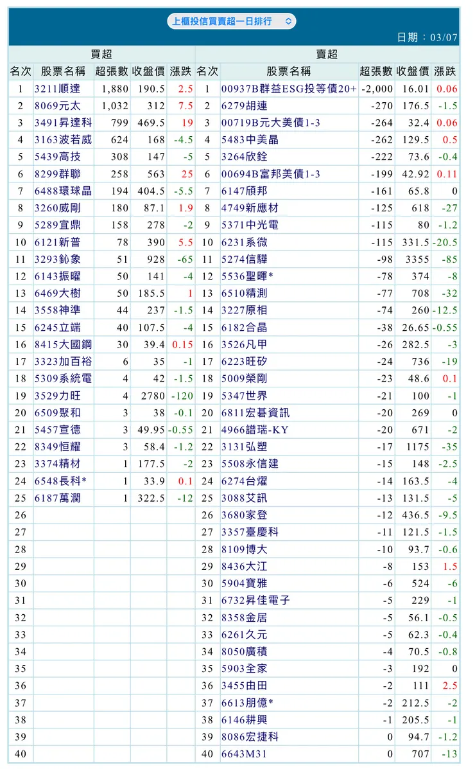Open stock link 6231系微

pos(244,242)
